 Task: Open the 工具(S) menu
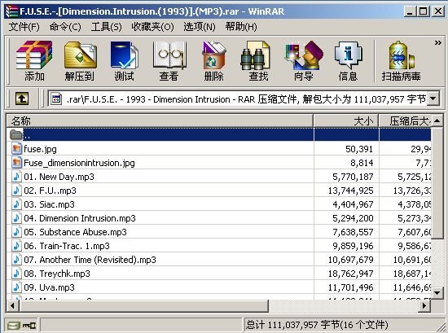(106, 27)
